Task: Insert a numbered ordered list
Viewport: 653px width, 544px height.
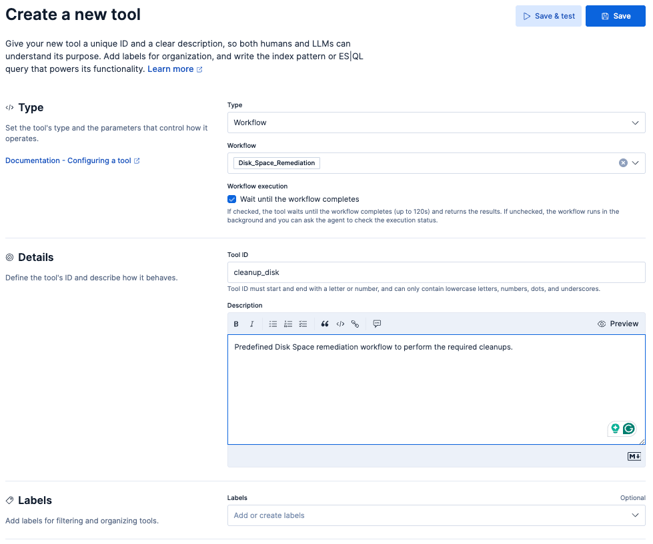Action: (x=288, y=324)
